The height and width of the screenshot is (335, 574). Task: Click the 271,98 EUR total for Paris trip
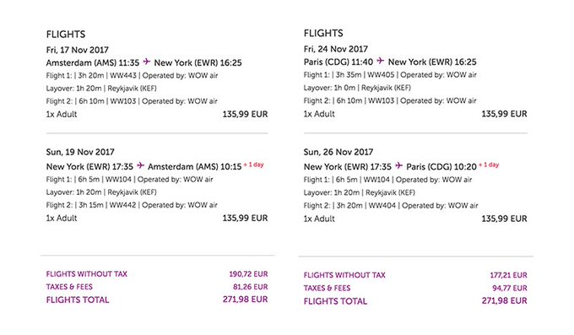click(505, 300)
